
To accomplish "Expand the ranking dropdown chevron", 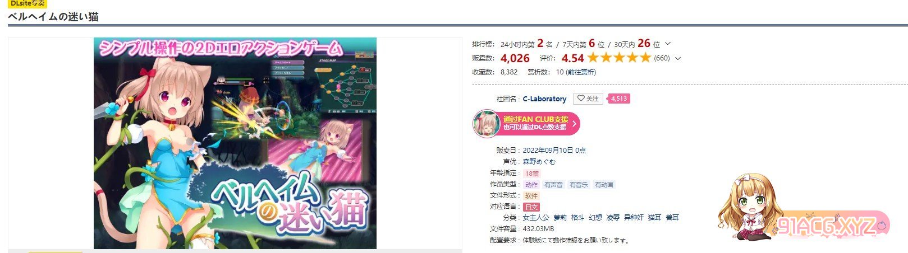I will point(668,44).
